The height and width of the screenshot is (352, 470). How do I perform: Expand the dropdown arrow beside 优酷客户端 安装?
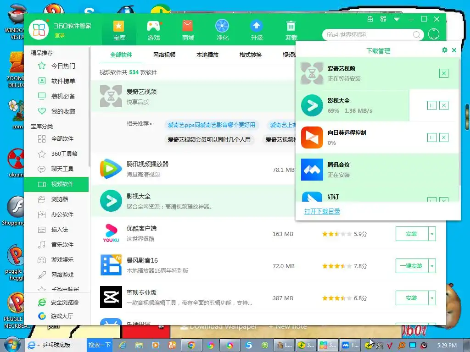click(x=432, y=234)
